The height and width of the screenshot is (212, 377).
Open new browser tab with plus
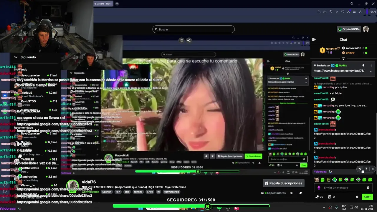click(x=117, y=4)
